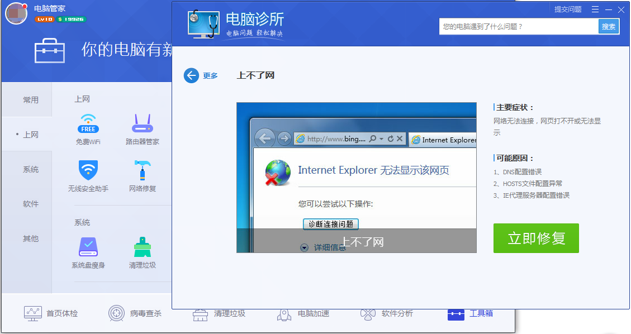This screenshot has height=334, width=631.
Task: Open the hamburger menu in 电脑诊所
Action: pos(595,9)
